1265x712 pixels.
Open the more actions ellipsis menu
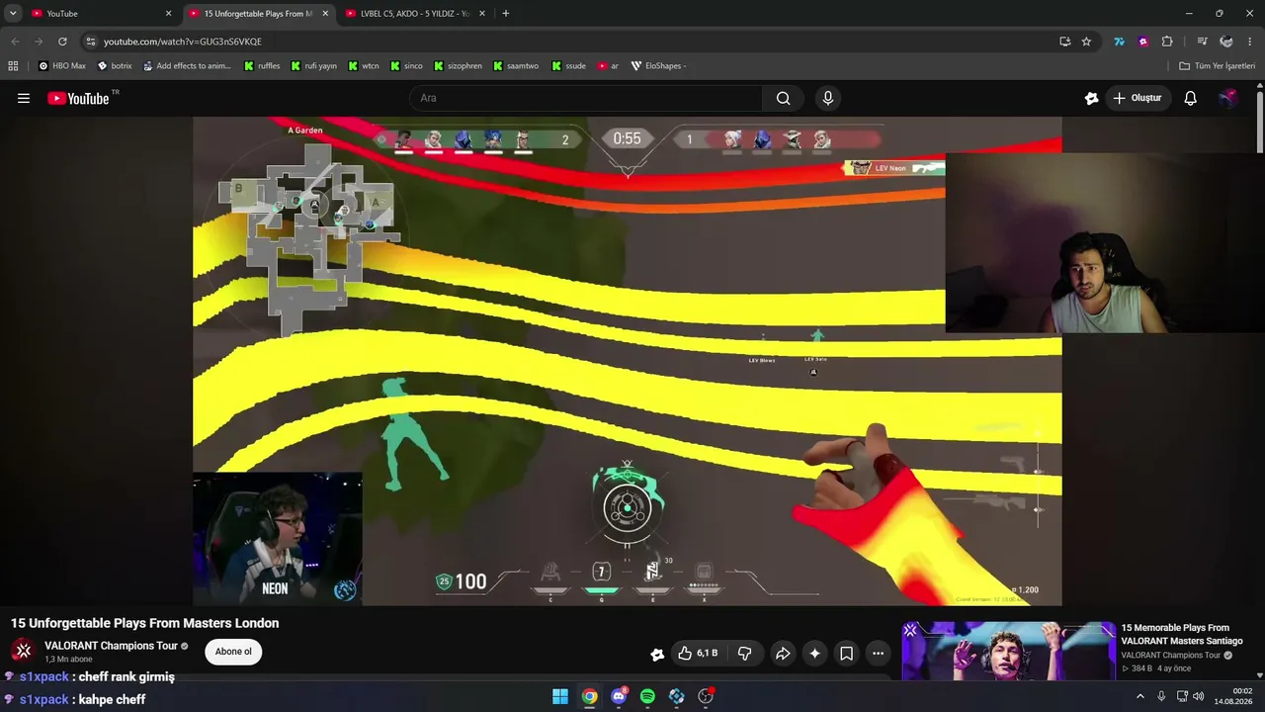click(878, 654)
